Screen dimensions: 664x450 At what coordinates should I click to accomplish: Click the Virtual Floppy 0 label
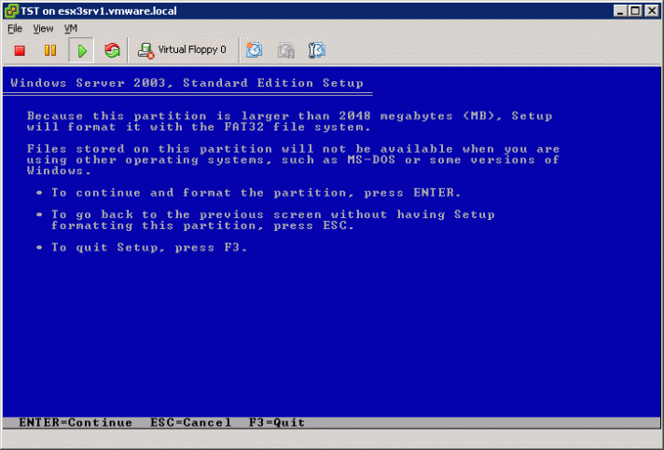pos(192,50)
